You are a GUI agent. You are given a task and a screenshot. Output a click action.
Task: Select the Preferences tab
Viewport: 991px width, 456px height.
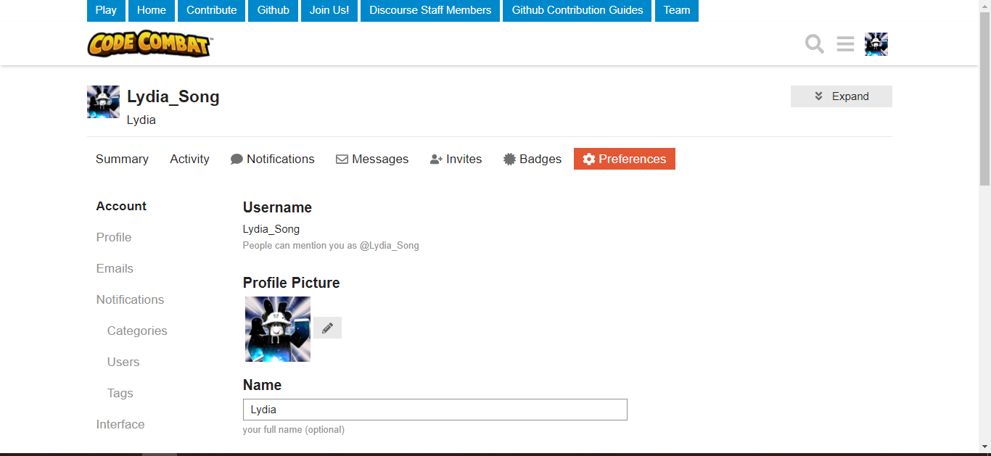[x=625, y=159]
